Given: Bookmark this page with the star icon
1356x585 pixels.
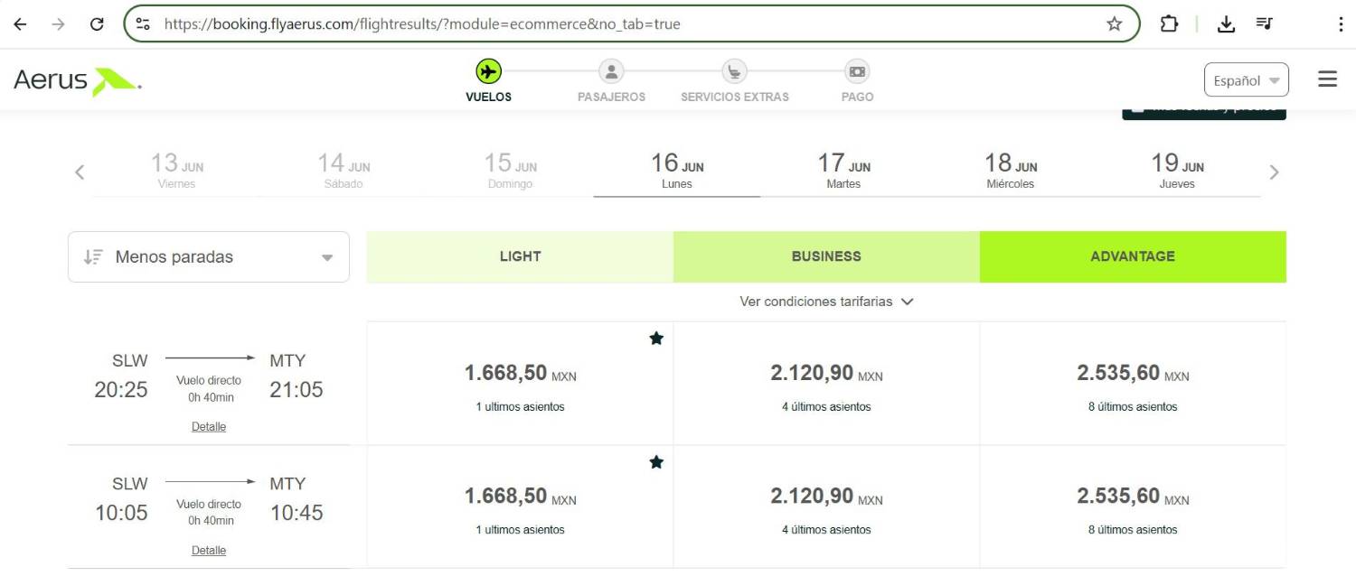Looking at the screenshot, I should 1114,24.
